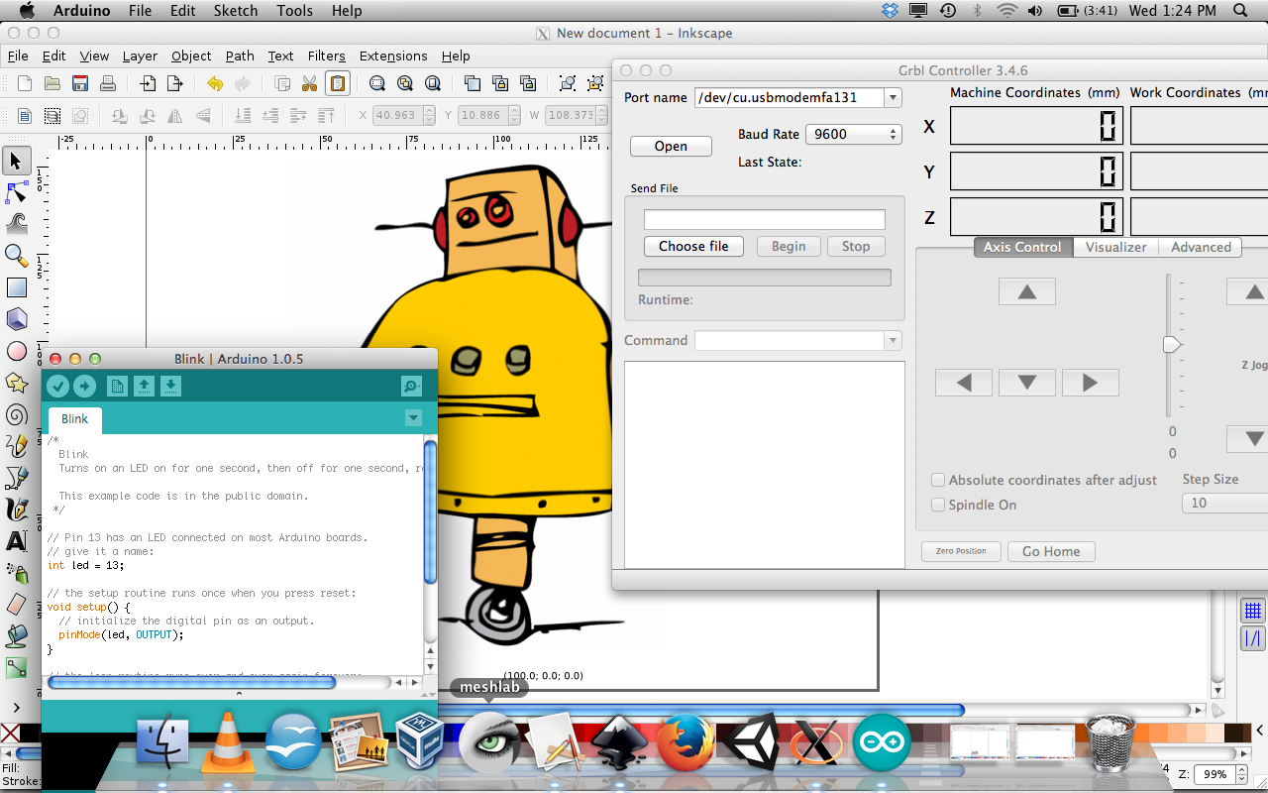Click the X-axis jog left arrow button

(964, 383)
